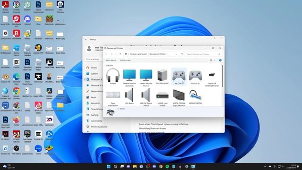Go back in Devices and Printers window
Screen dimensions: 302x170
(106, 54)
